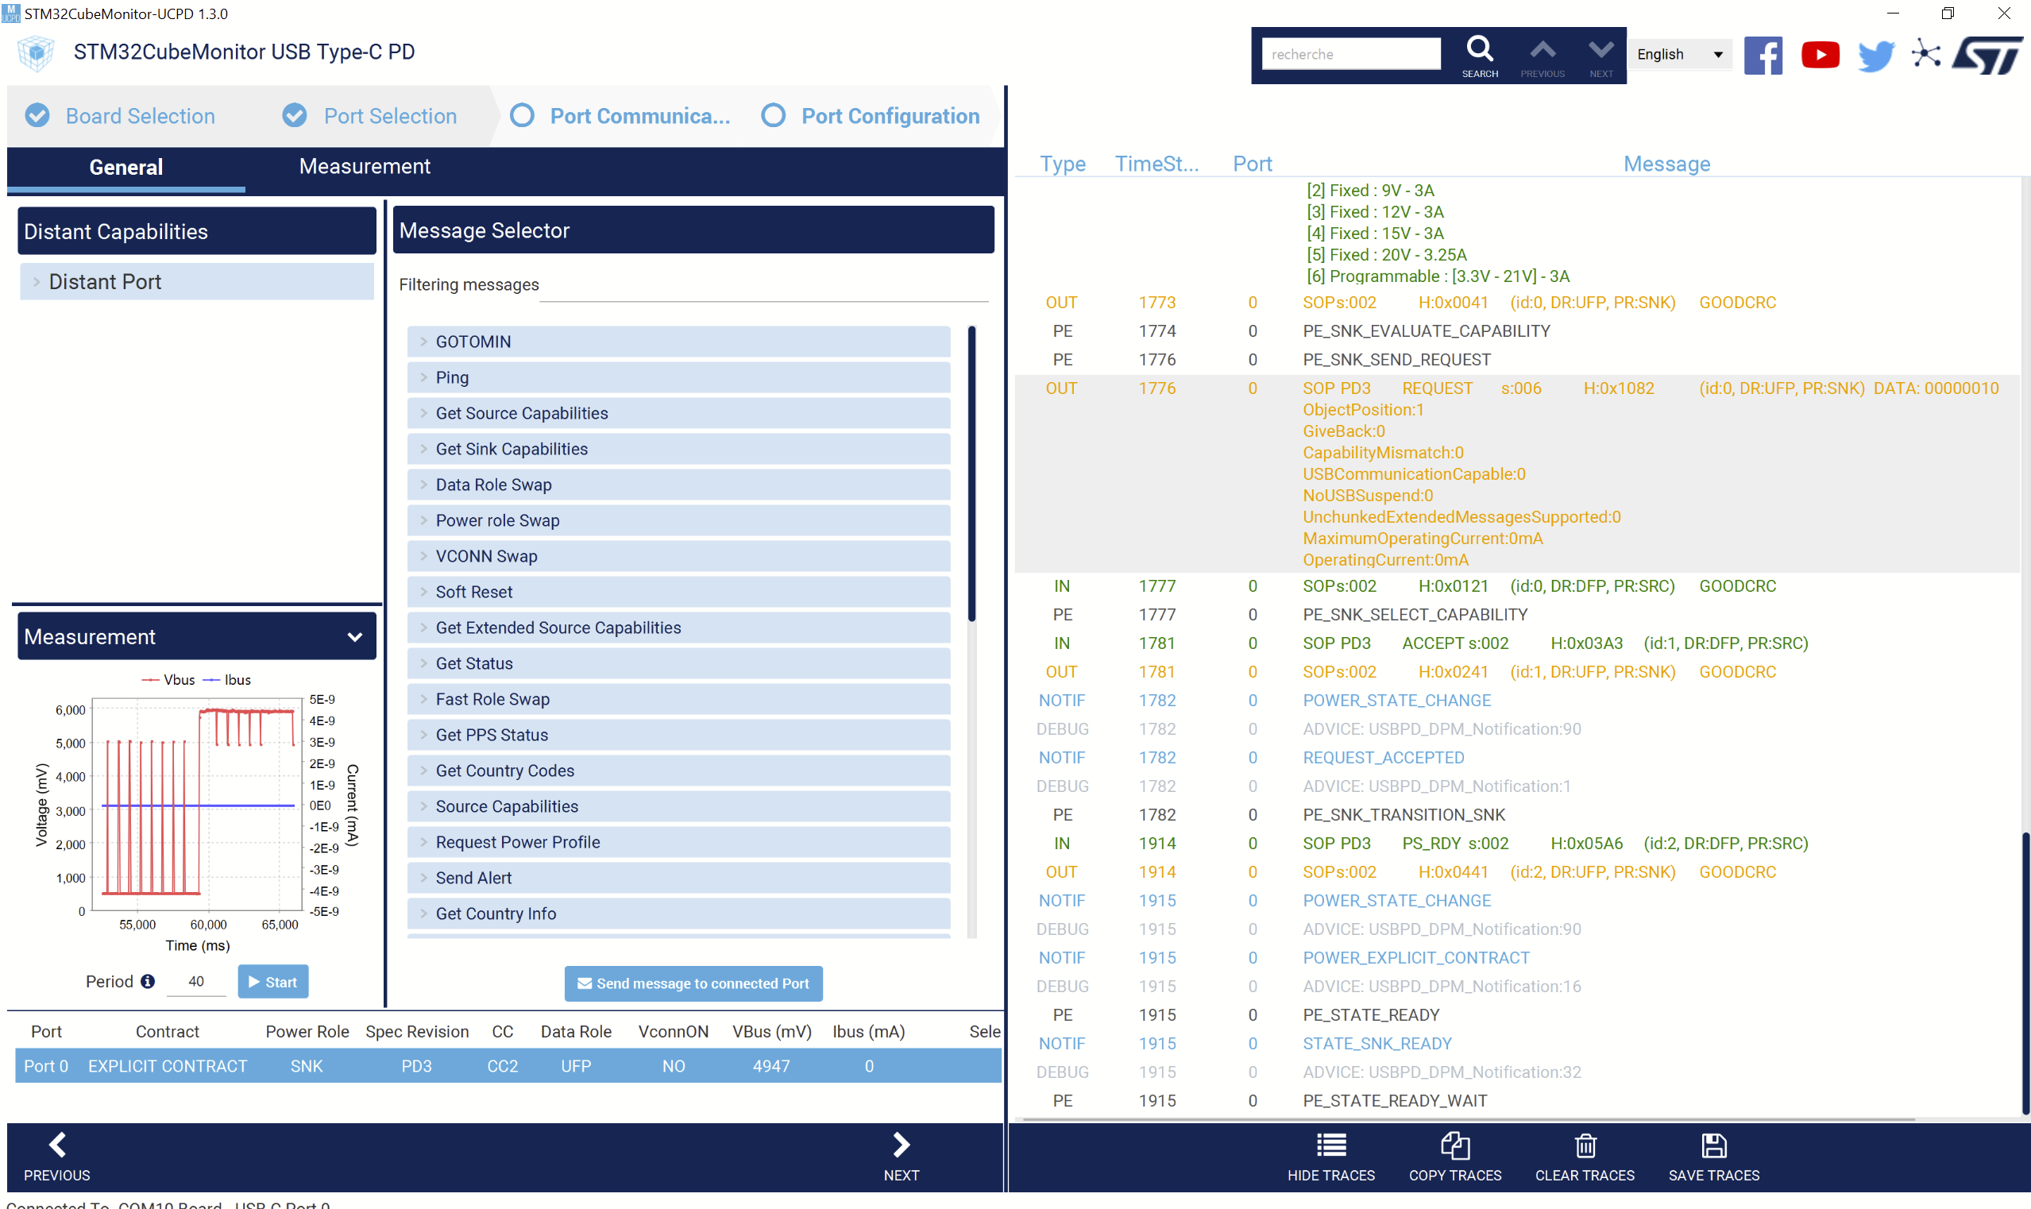Click the Search magnifier icon
Image resolution: width=2031 pixels, height=1209 pixels.
pyautogui.click(x=1479, y=49)
